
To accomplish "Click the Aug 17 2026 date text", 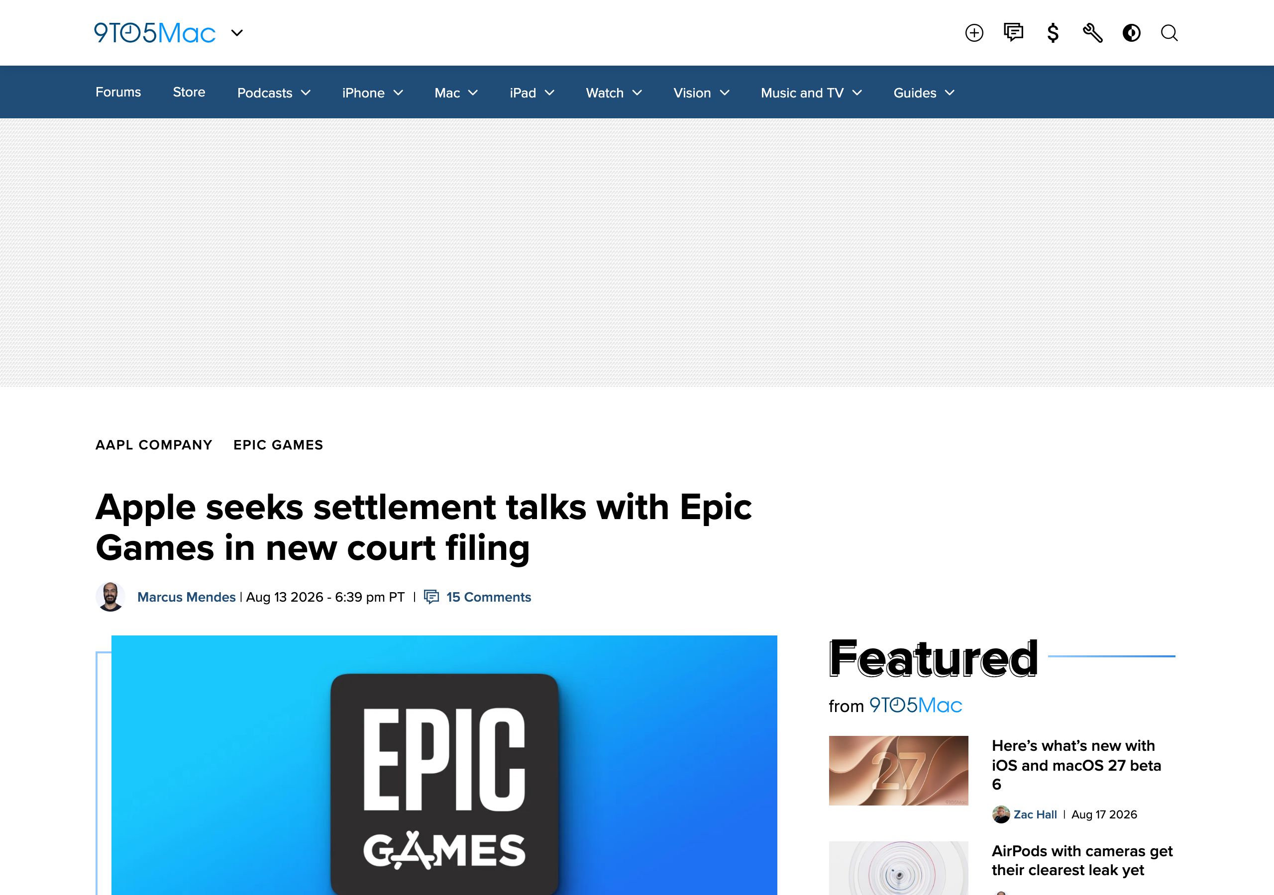I will pyautogui.click(x=1104, y=814).
